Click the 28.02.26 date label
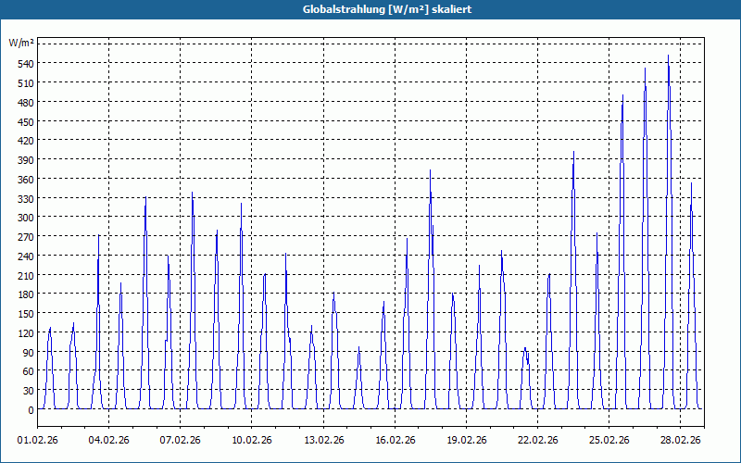Viewport: 741px width, 463px height. tap(681, 441)
